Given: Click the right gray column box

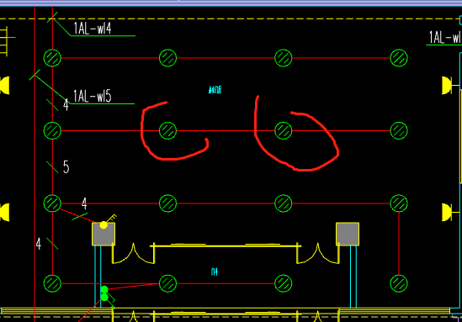Looking at the screenshot, I should (x=348, y=234).
